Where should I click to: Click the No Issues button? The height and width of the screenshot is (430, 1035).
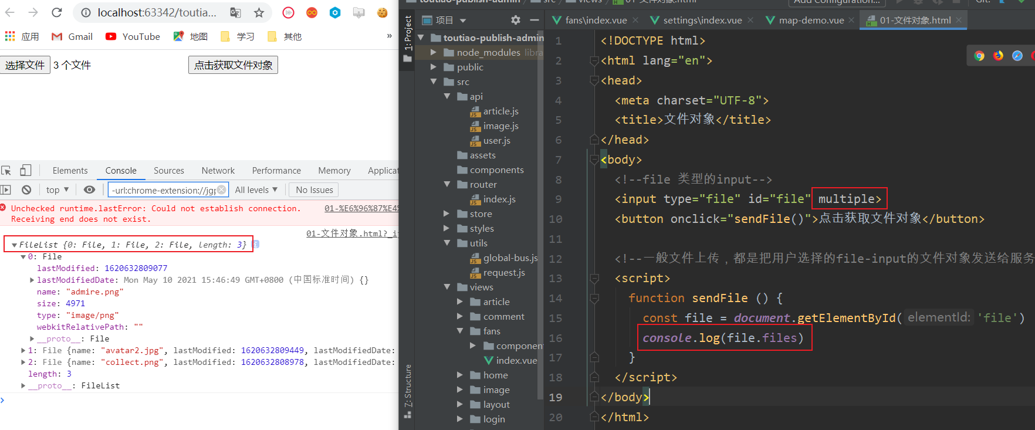point(314,190)
